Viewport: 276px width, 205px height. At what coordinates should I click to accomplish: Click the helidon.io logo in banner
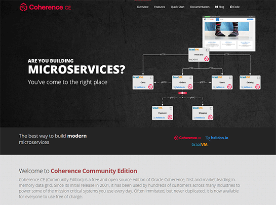point(217,138)
